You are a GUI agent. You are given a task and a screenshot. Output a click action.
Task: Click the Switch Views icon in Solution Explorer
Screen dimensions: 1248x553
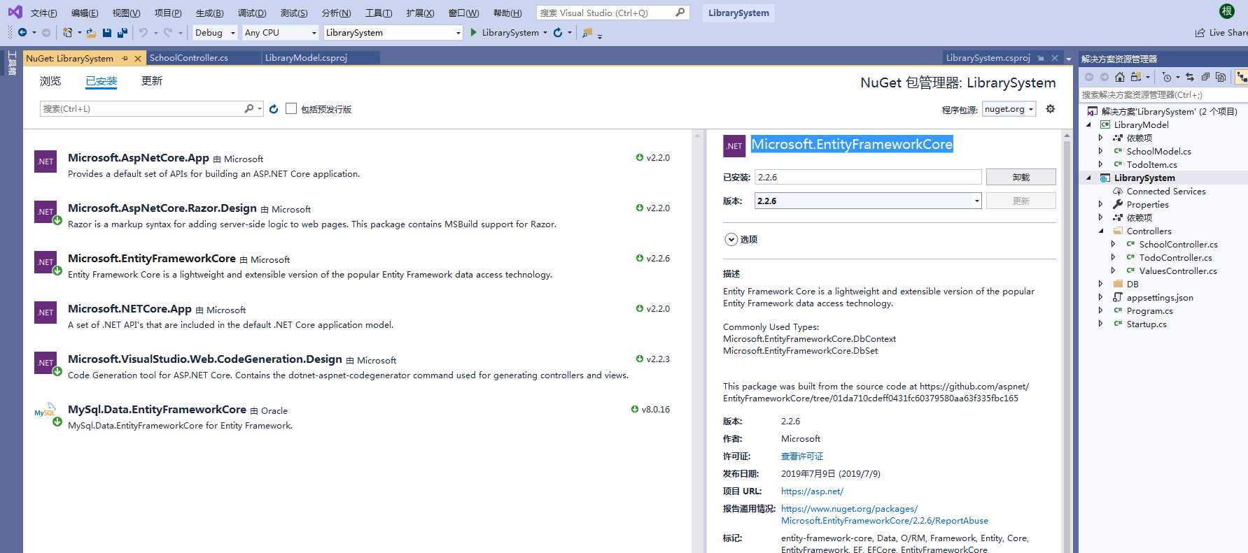click(1136, 77)
